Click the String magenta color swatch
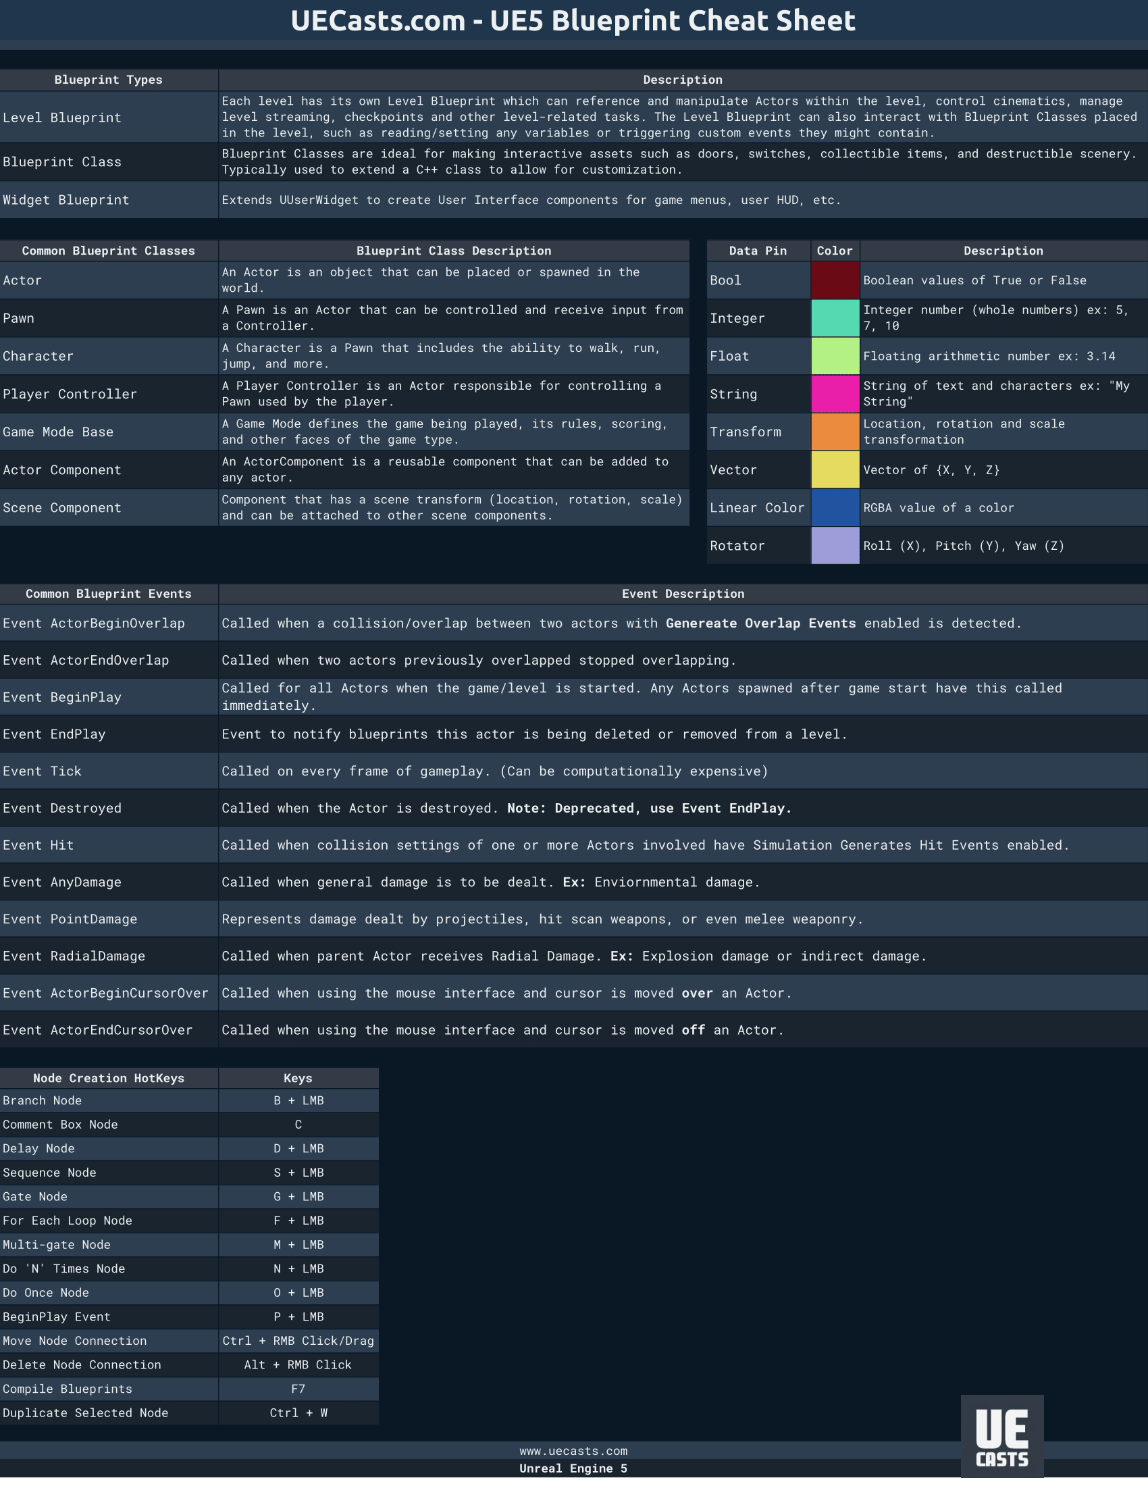1148x1486 pixels. click(x=835, y=394)
